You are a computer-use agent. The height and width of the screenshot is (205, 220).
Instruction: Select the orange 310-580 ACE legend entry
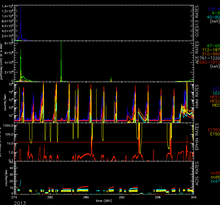[211, 54]
